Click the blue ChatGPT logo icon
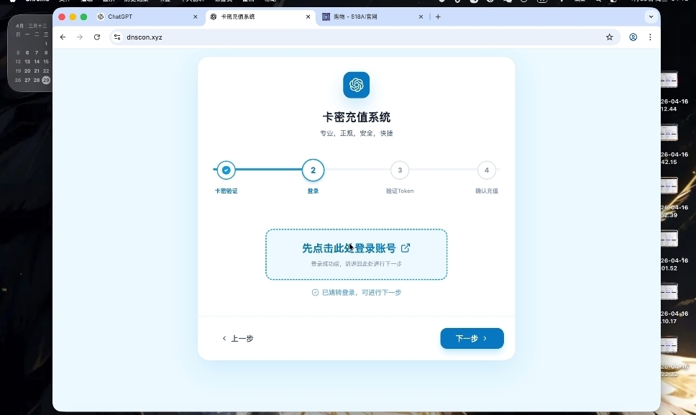 tap(357, 85)
